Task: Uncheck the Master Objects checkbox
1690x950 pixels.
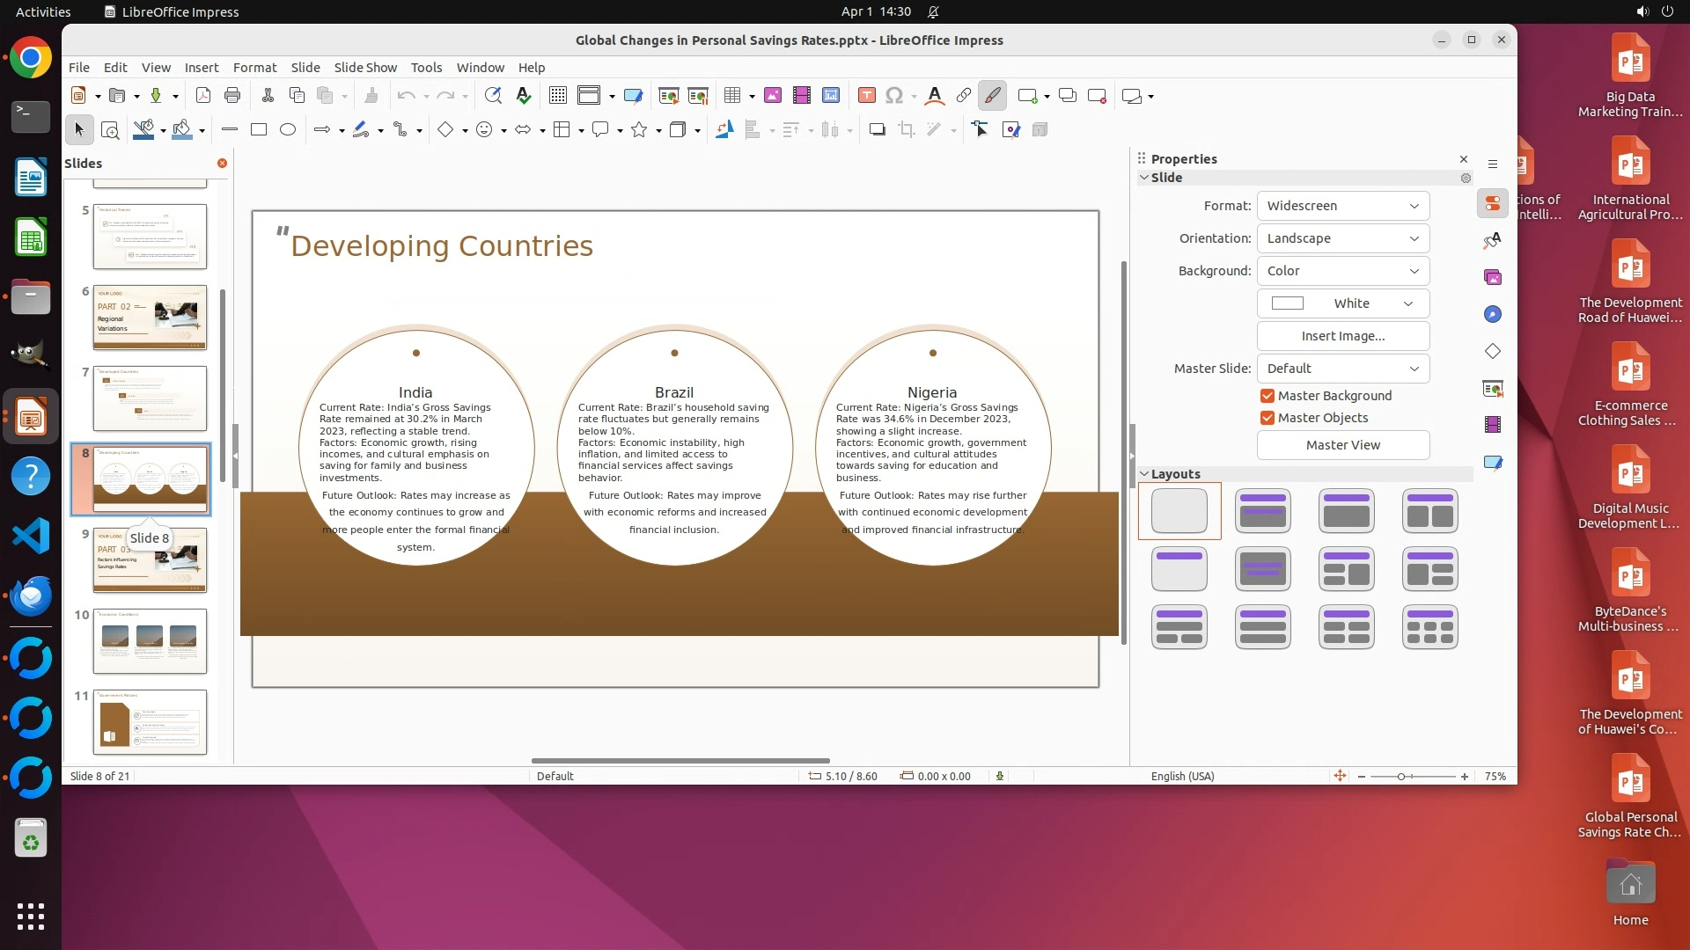Action: tap(1267, 418)
